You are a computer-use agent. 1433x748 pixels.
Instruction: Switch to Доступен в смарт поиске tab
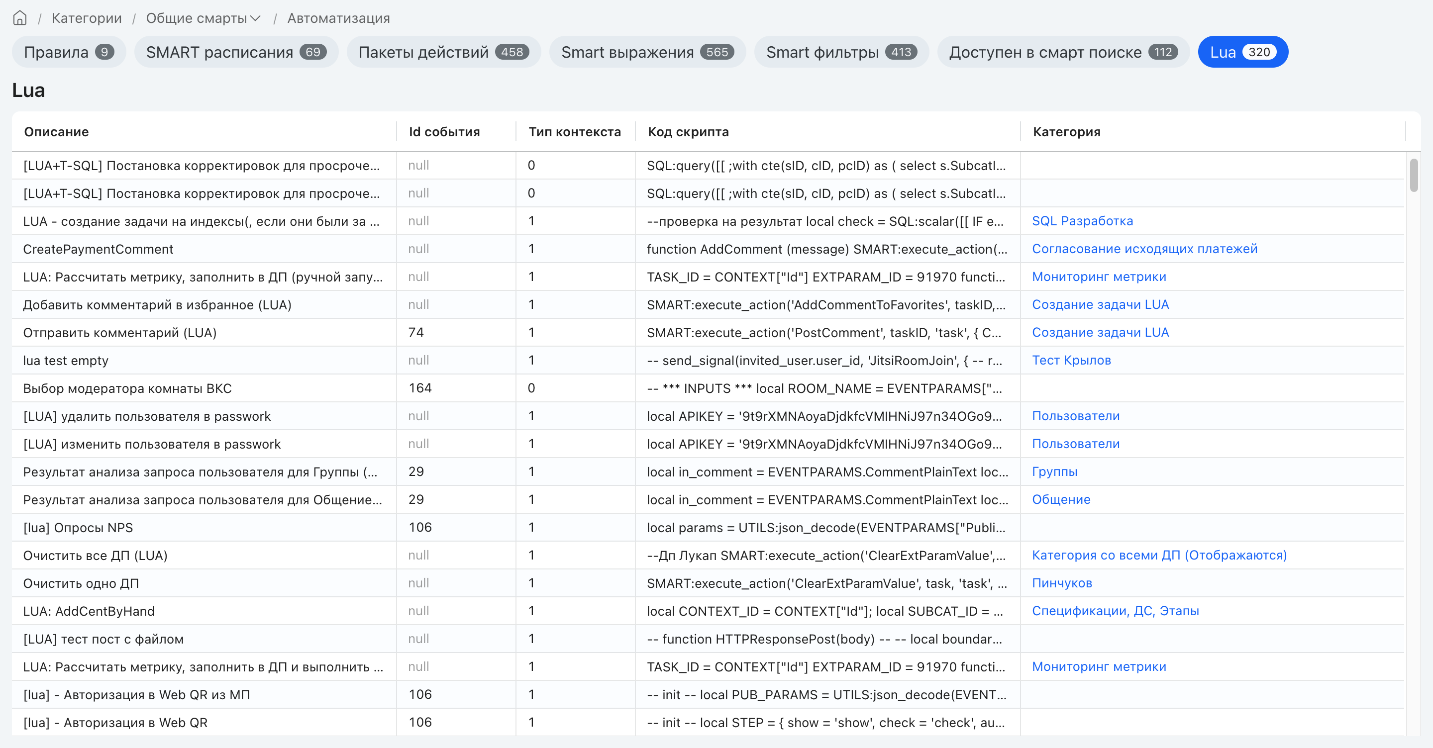[x=1063, y=52]
